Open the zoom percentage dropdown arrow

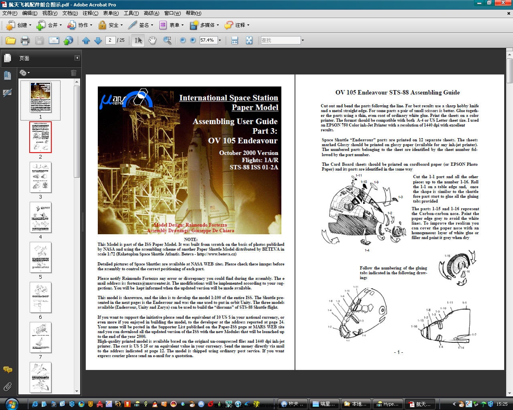pyautogui.click(x=220, y=40)
